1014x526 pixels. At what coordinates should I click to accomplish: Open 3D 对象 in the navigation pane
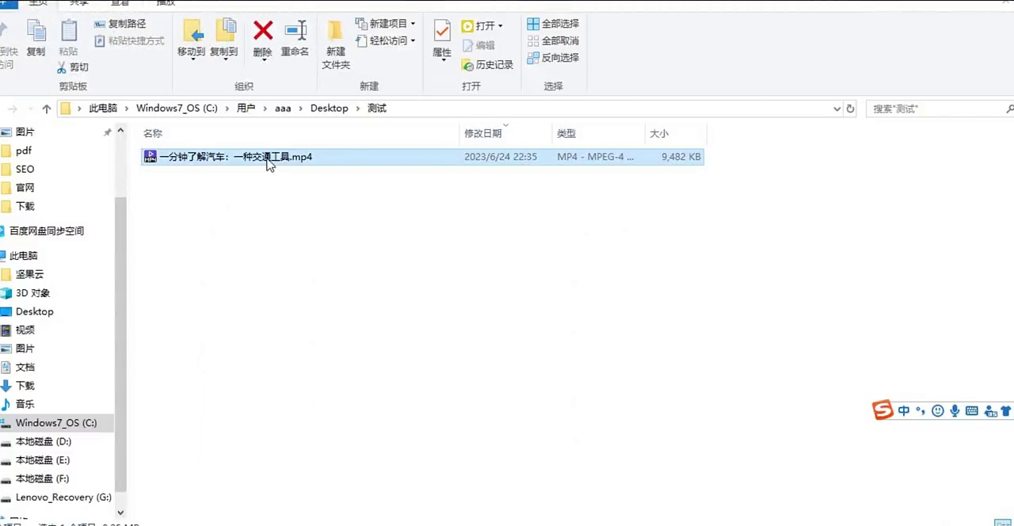(32, 293)
